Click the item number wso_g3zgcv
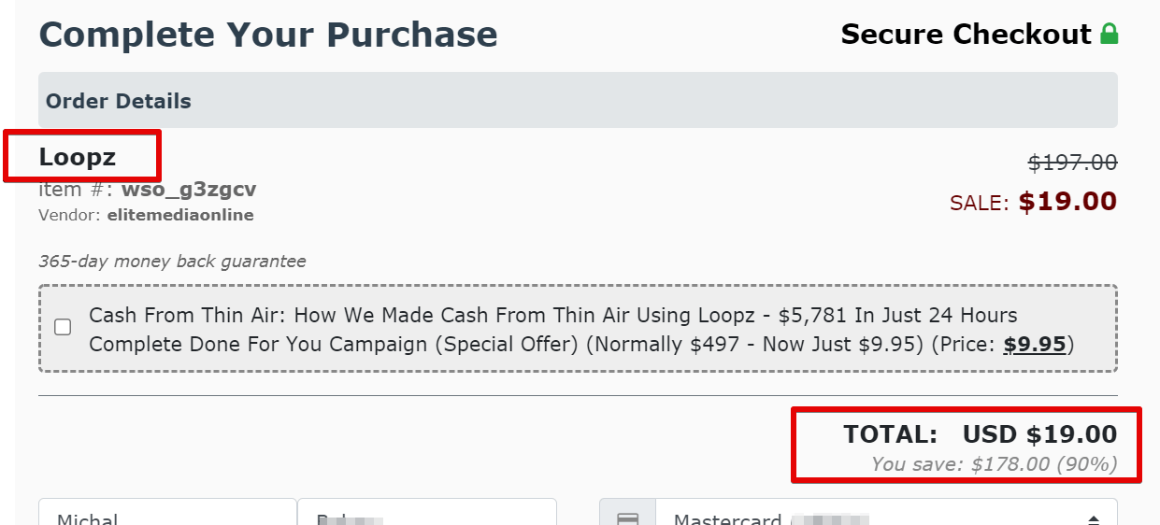1160x525 pixels. [x=189, y=190]
